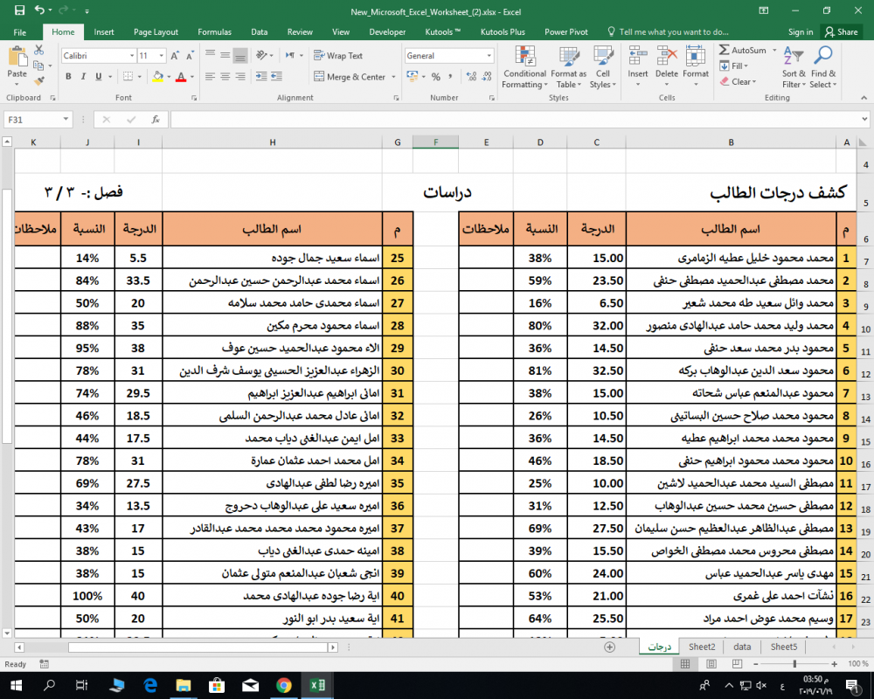
Task: Undo the last action in title bar
Action: 39,10
